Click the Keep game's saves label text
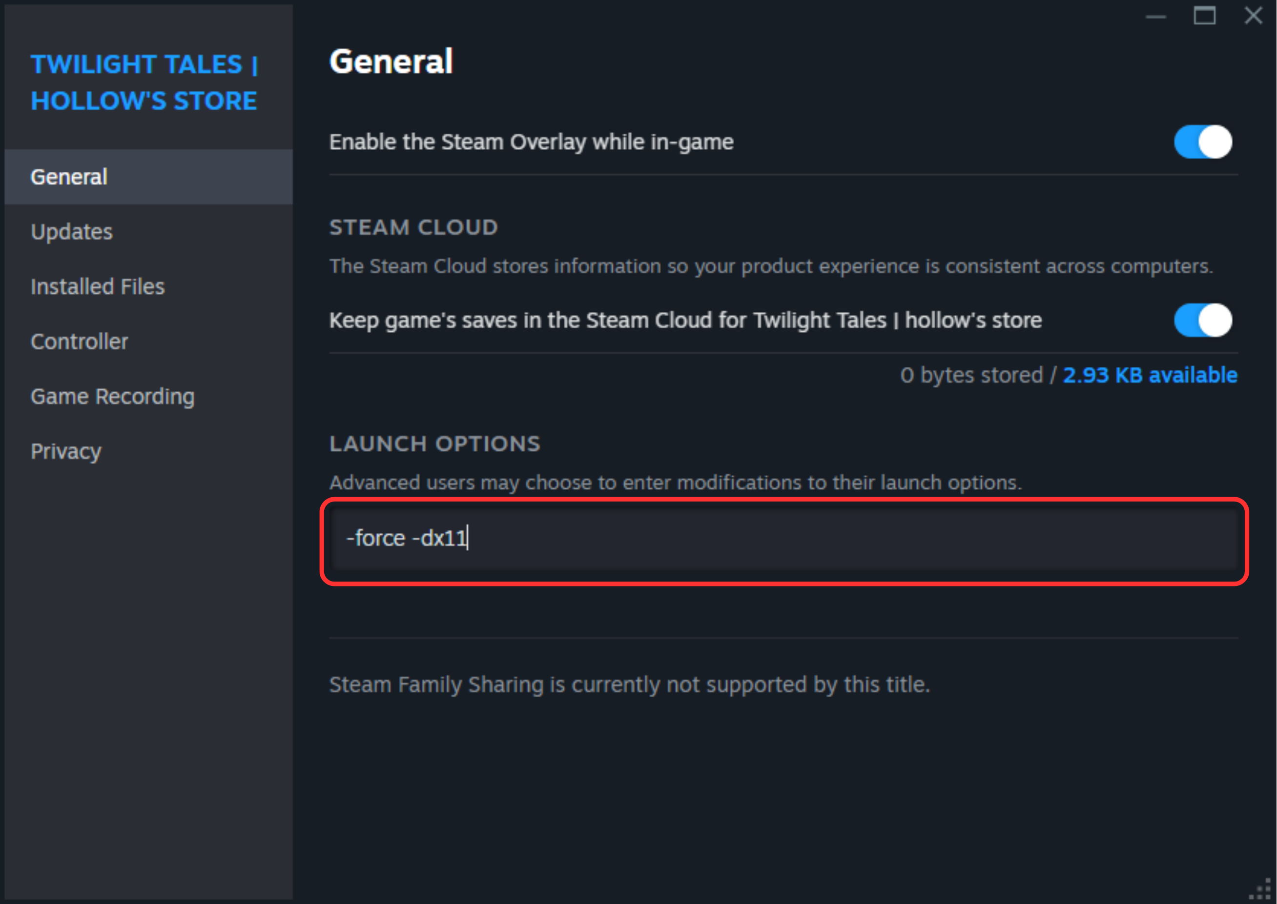 pos(685,321)
